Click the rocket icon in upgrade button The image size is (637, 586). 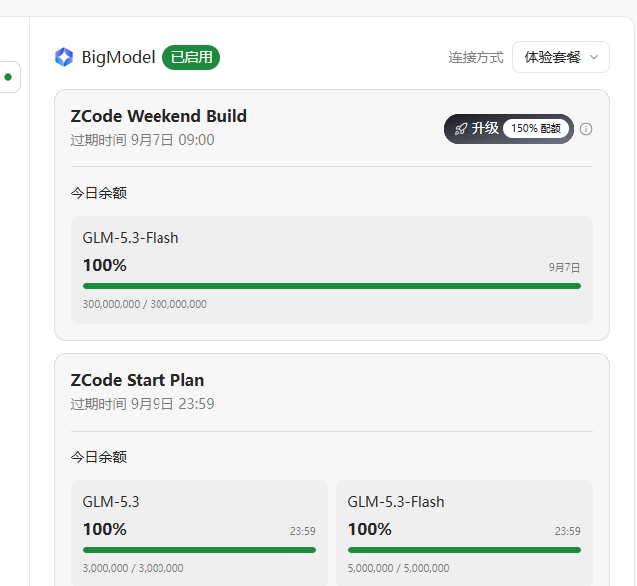point(461,129)
